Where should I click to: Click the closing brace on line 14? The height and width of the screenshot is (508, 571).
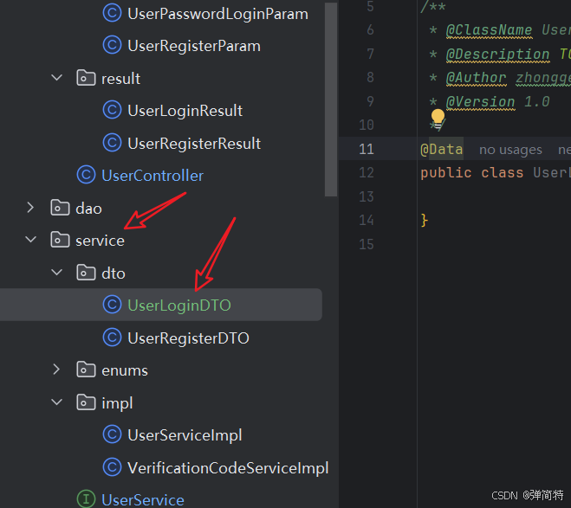pyautogui.click(x=425, y=221)
